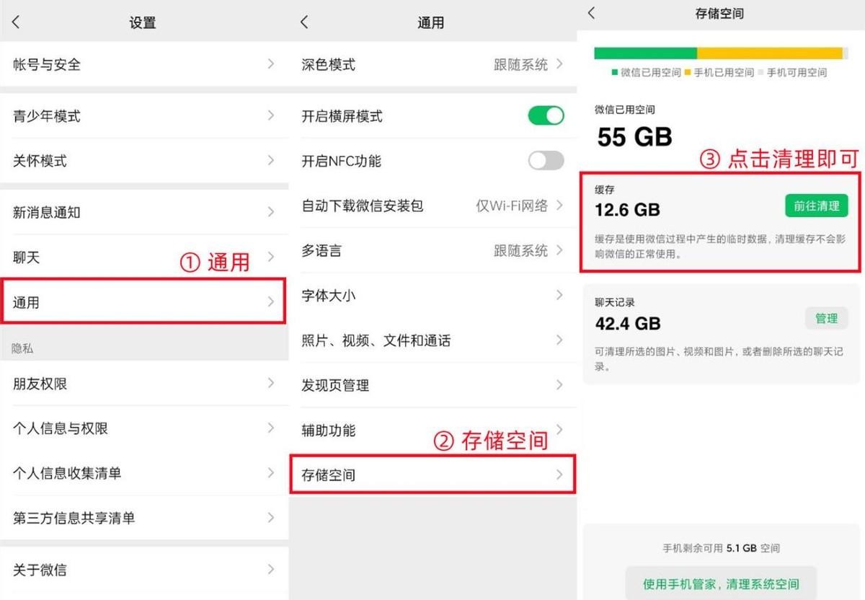The width and height of the screenshot is (865, 600).
Task: Open 帐号与安全 settings
Action: click(x=144, y=64)
